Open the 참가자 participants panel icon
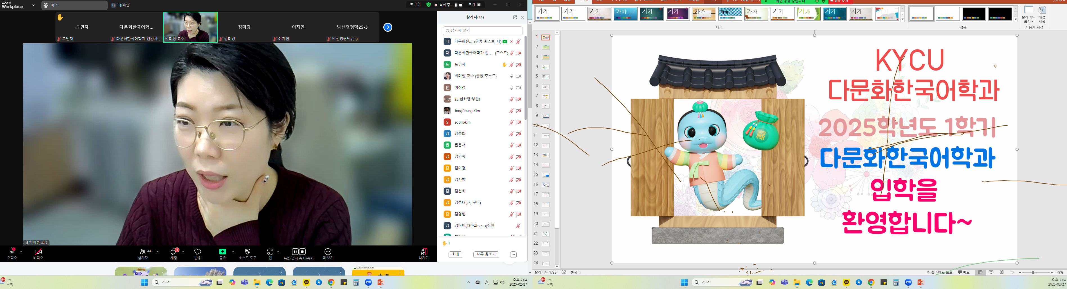Viewport: 1067px width, 289px height. [143, 251]
